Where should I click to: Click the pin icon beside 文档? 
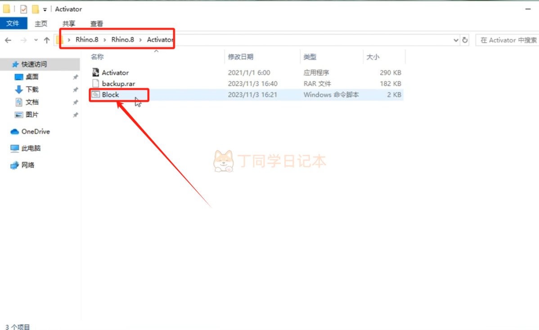point(75,103)
